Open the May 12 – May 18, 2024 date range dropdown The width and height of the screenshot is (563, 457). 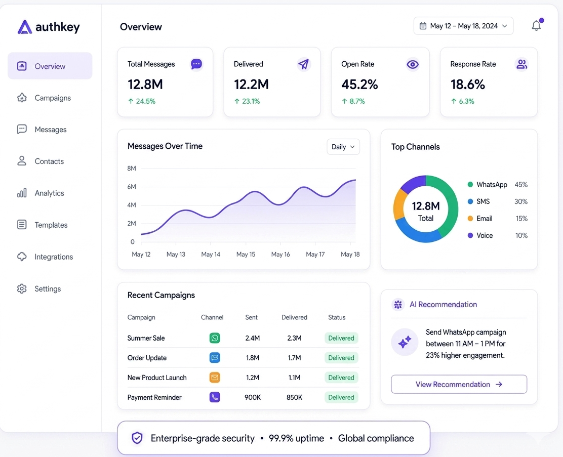click(463, 26)
